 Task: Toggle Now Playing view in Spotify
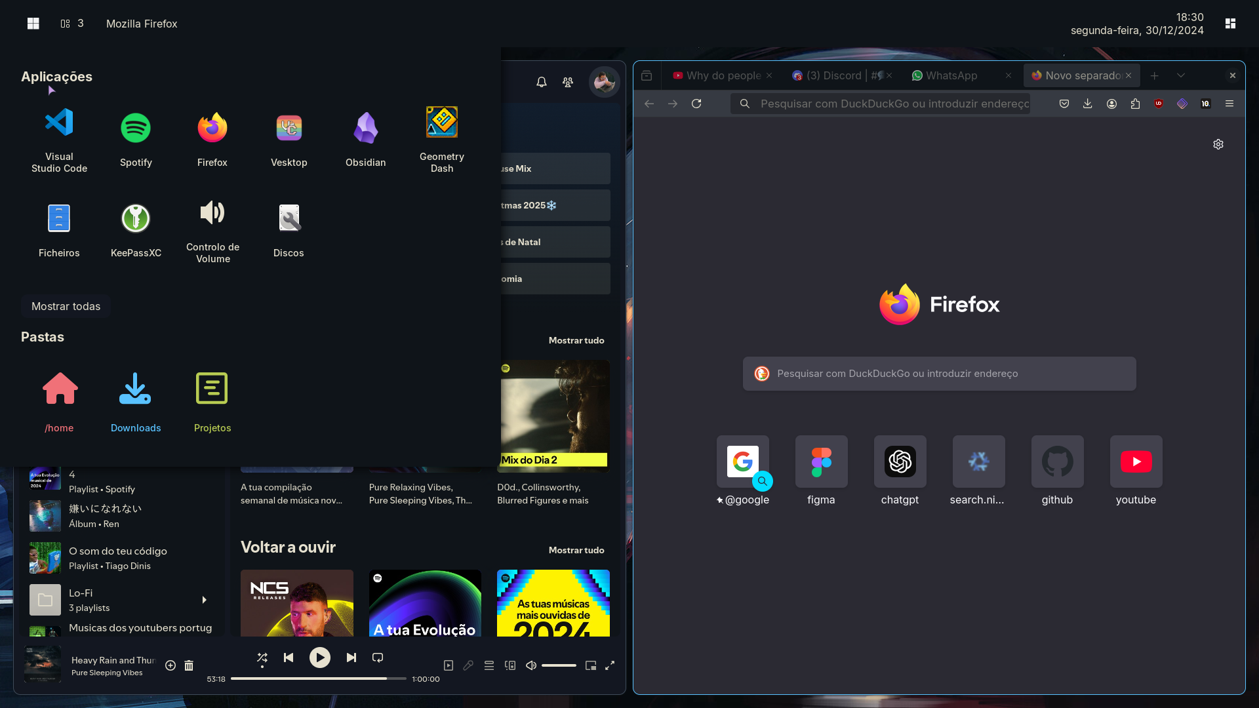pos(449,665)
